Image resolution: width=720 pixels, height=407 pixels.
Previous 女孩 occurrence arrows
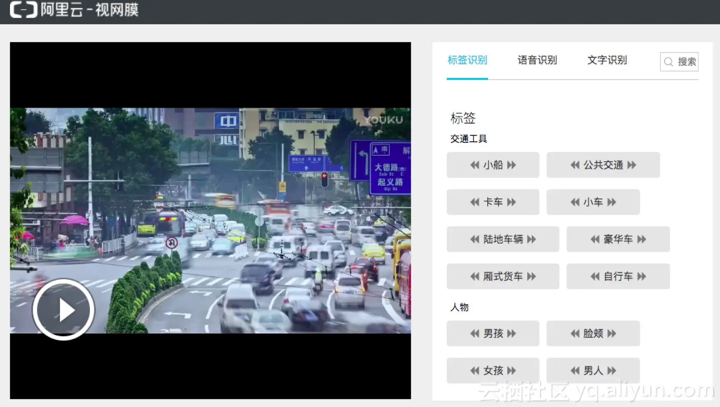click(475, 370)
